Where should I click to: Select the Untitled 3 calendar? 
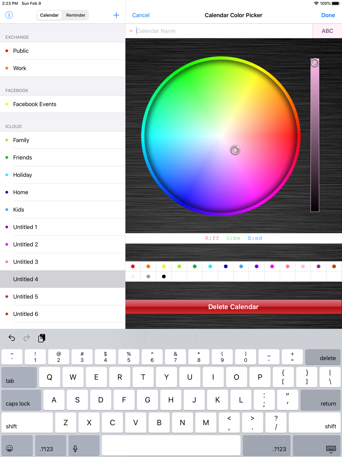(x=63, y=262)
